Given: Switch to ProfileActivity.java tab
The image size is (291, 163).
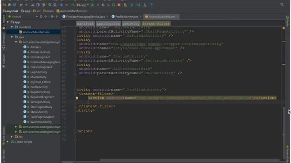Looking at the screenshot, I should click(x=126, y=17).
